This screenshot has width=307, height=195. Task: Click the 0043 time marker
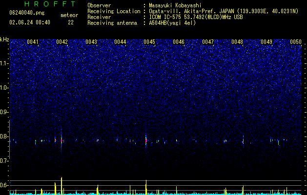pyautogui.click(x=91, y=42)
